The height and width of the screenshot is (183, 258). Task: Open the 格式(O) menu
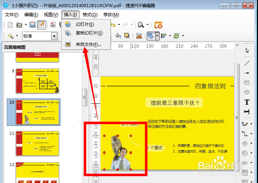pos(90,15)
